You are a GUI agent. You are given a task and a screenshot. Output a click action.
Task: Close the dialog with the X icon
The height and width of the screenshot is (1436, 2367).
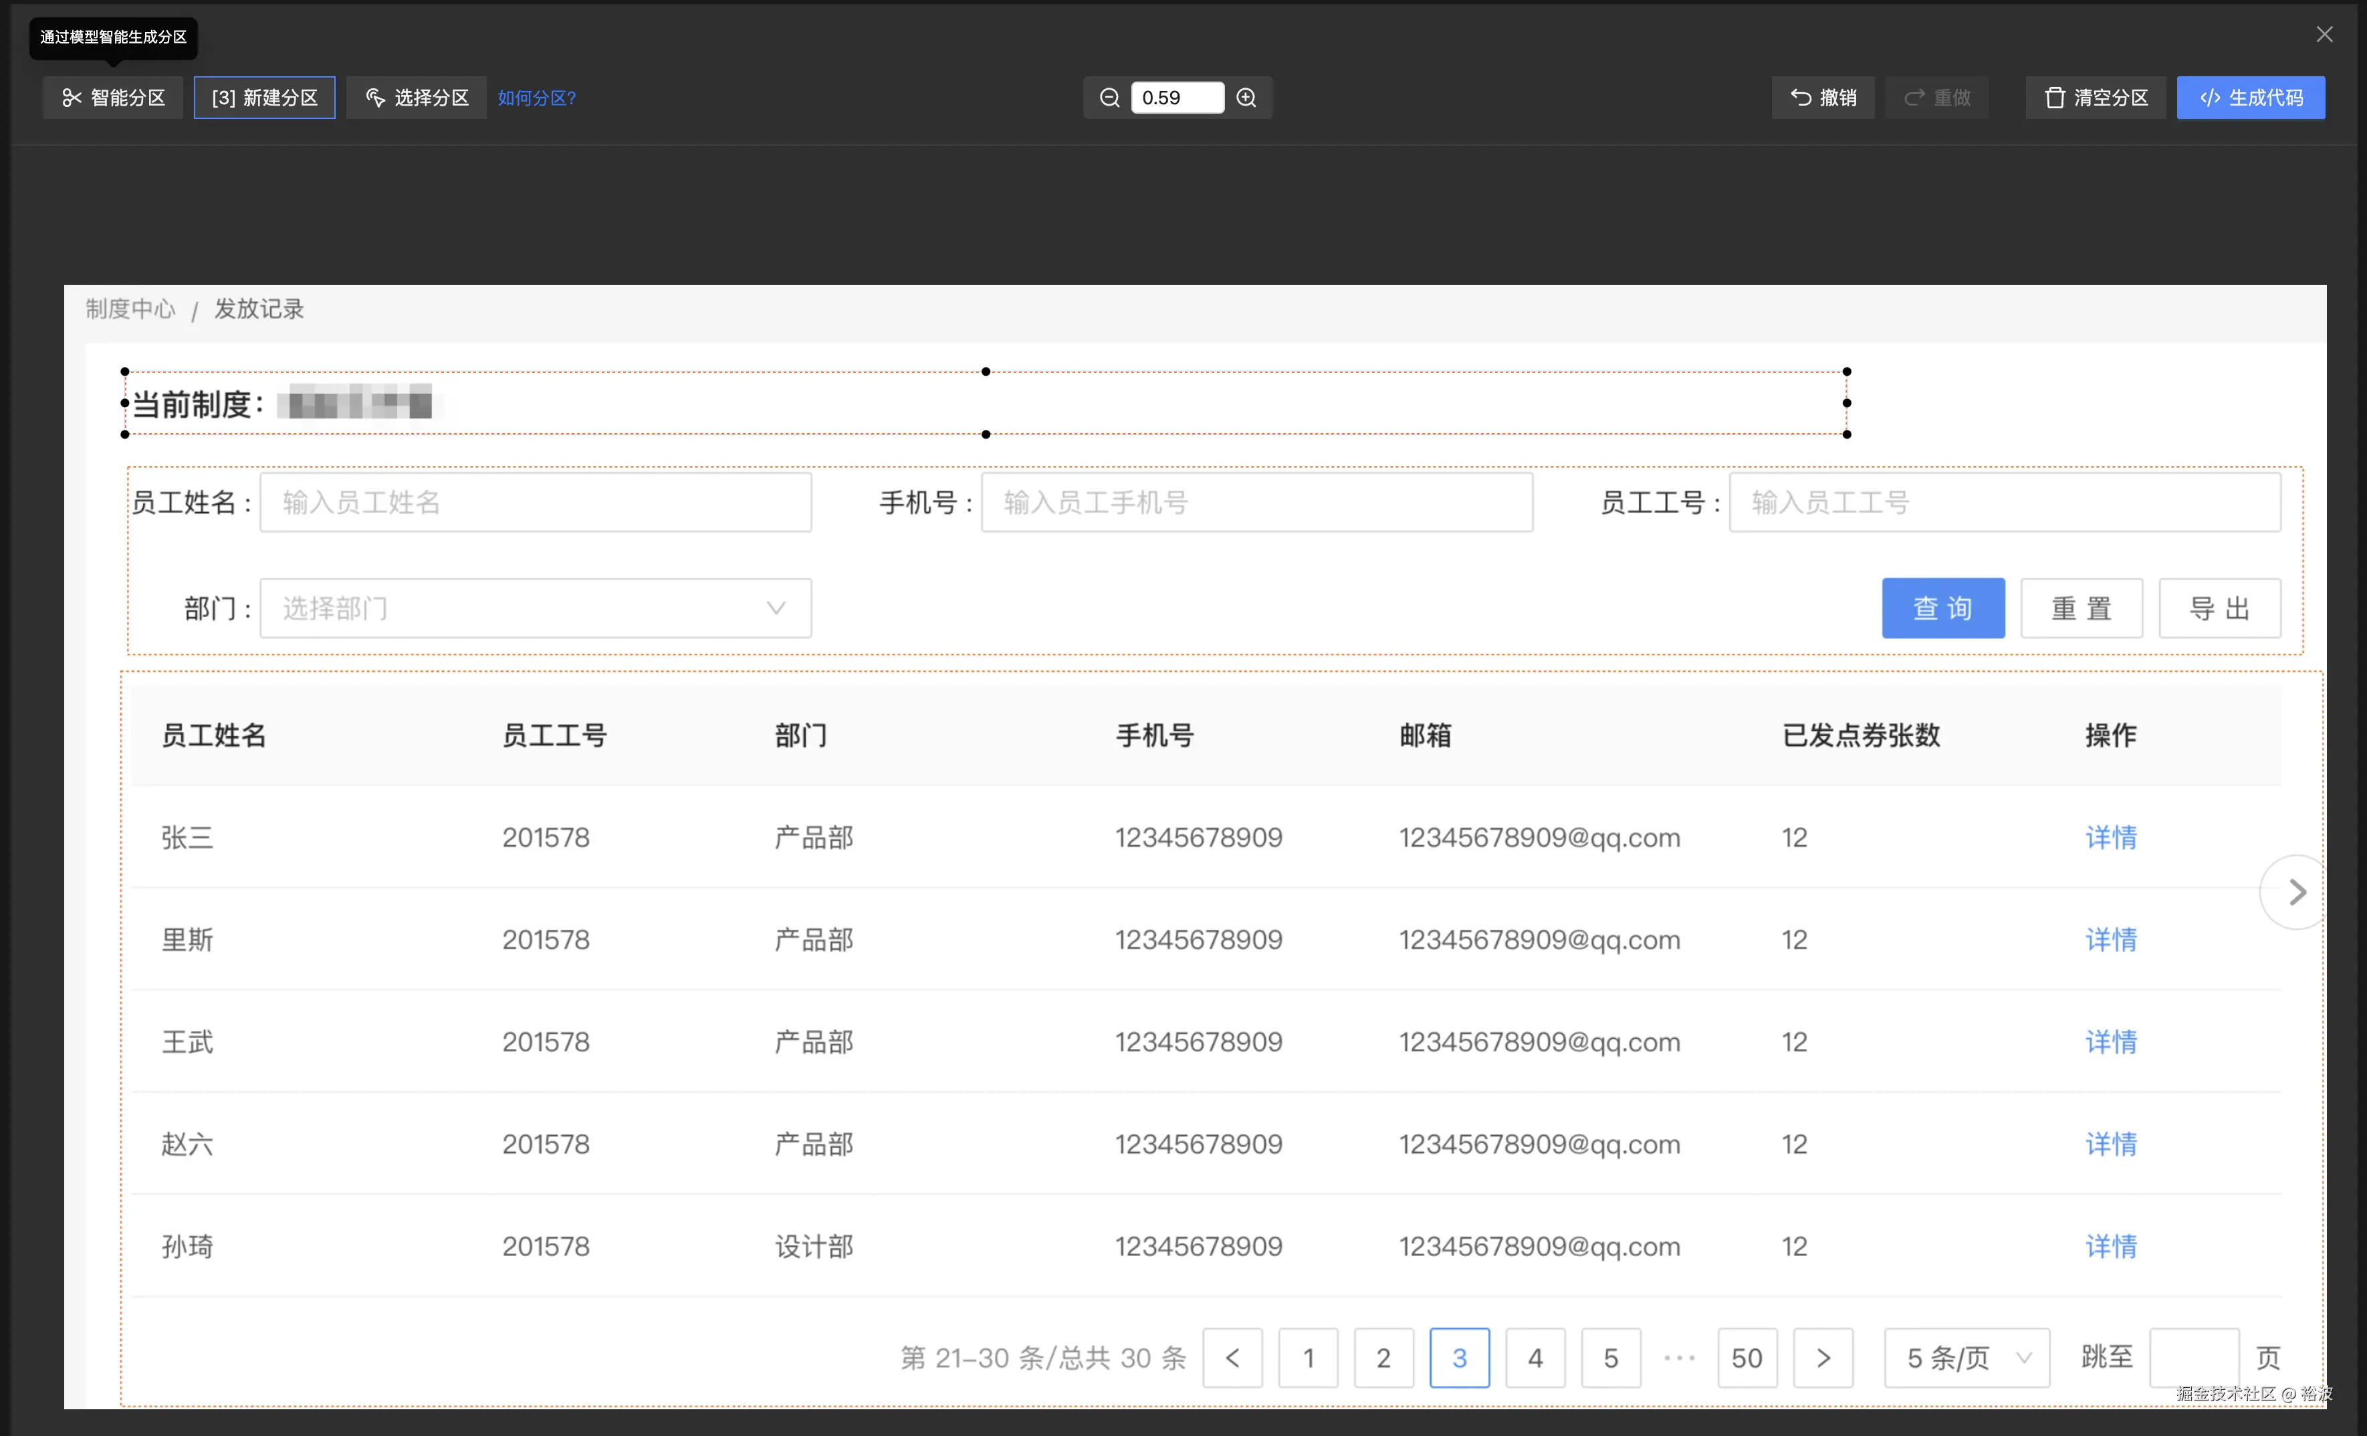tap(2324, 35)
